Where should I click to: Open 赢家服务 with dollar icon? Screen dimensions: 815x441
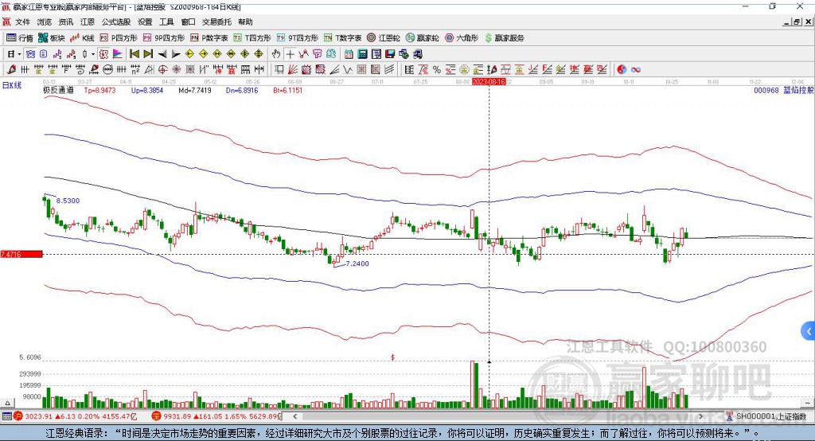(504, 38)
